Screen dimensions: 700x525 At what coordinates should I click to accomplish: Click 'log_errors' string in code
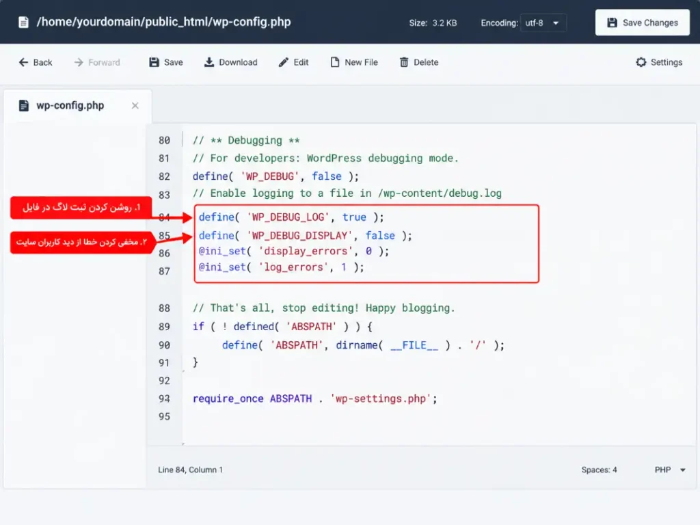[293, 267]
